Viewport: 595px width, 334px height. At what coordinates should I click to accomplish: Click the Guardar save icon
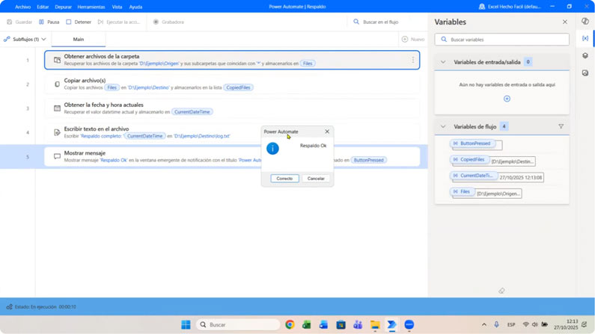click(10, 22)
